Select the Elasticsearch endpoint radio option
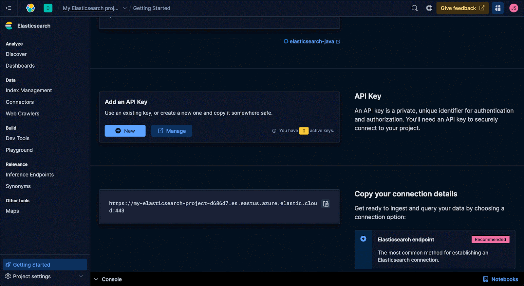This screenshot has width=524, height=286. point(363,239)
